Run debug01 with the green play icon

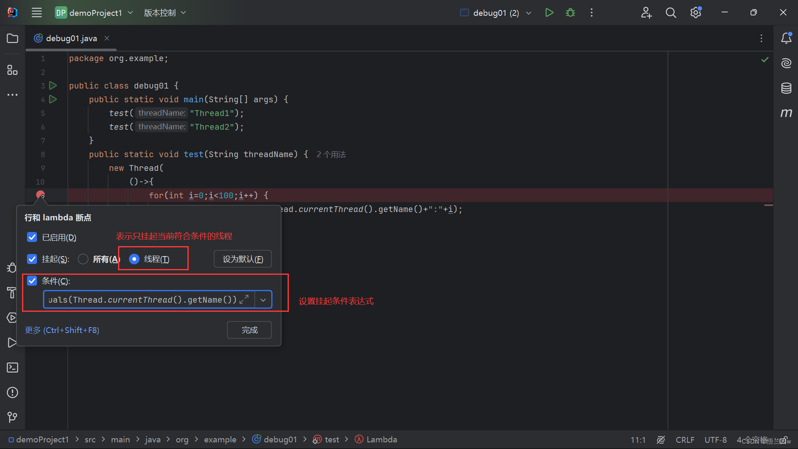549,12
